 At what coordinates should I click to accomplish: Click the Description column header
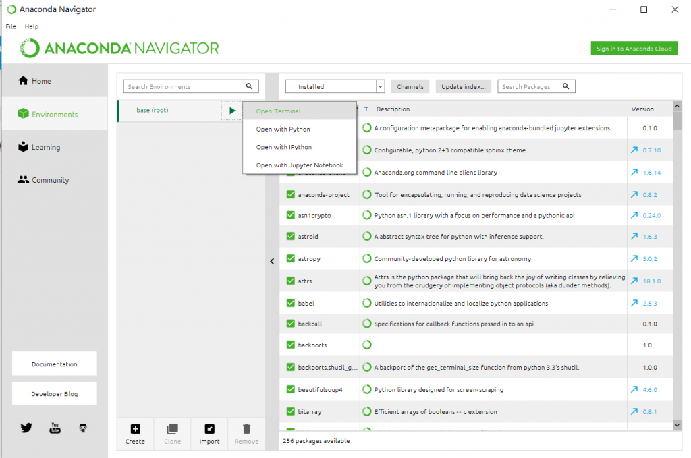tap(393, 109)
